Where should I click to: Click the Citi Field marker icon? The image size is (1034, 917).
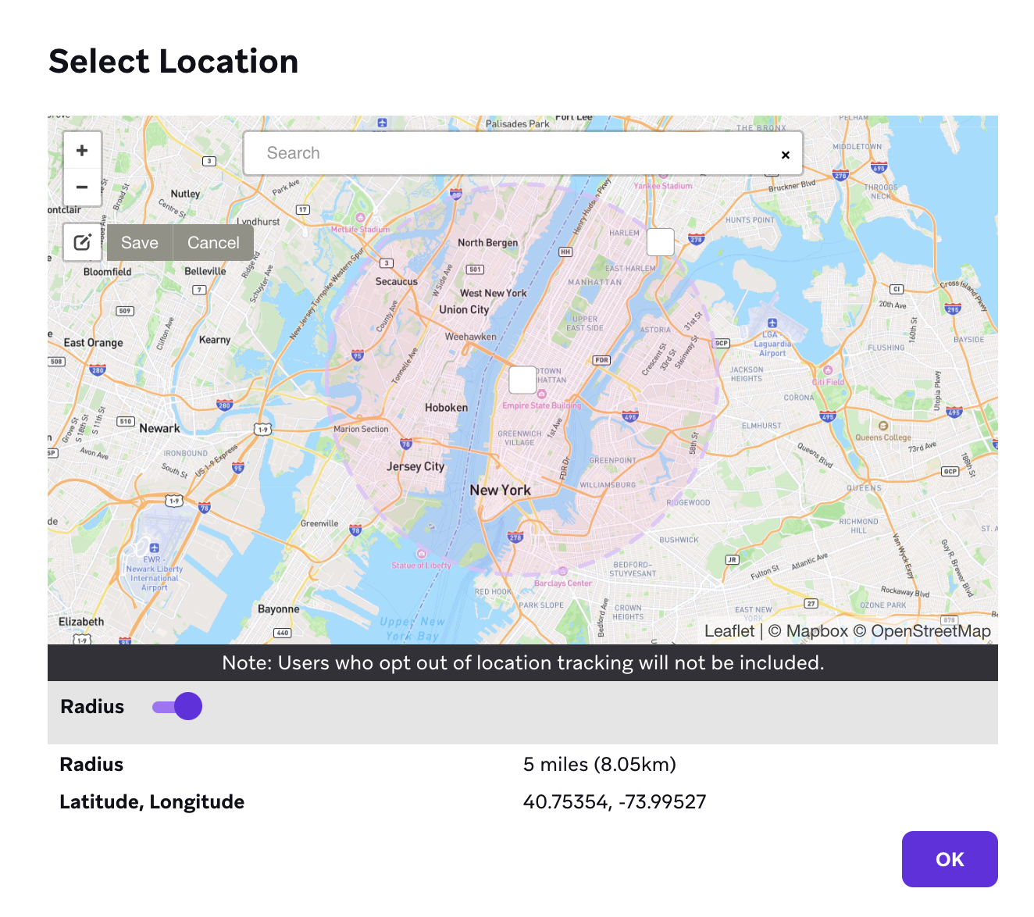point(828,370)
